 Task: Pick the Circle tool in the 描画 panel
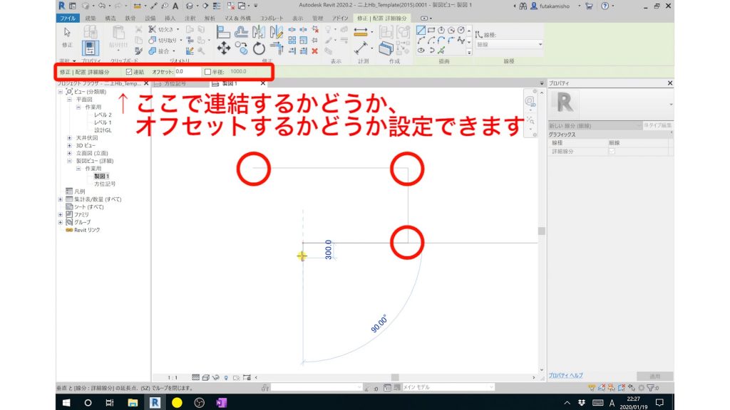click(461, 30)
